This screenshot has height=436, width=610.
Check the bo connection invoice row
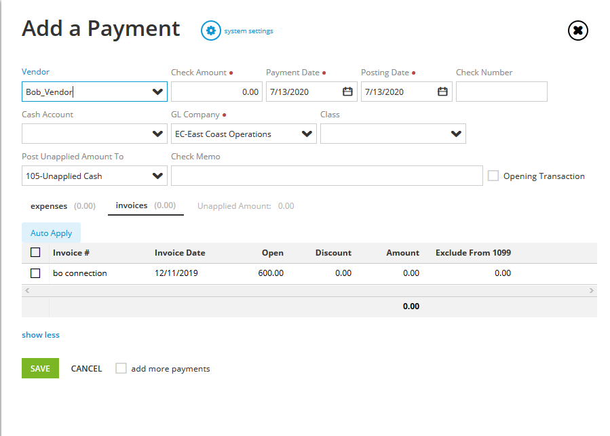click(x=35, y=273)
